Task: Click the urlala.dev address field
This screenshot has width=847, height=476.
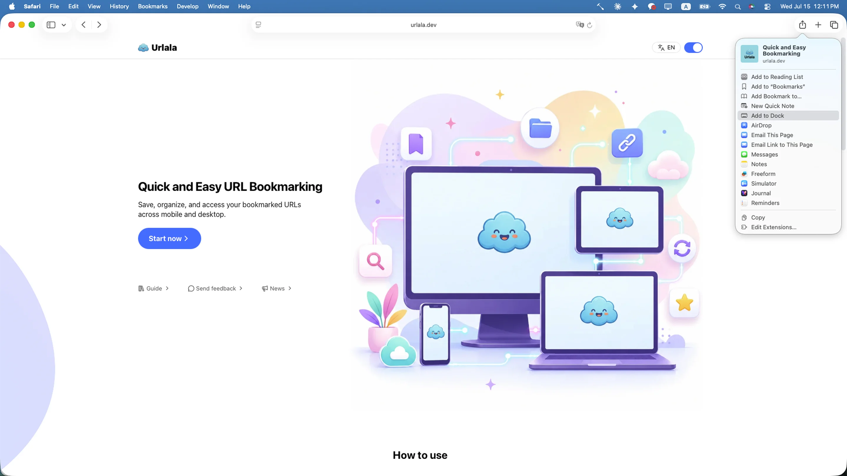Action: (423, 25)
